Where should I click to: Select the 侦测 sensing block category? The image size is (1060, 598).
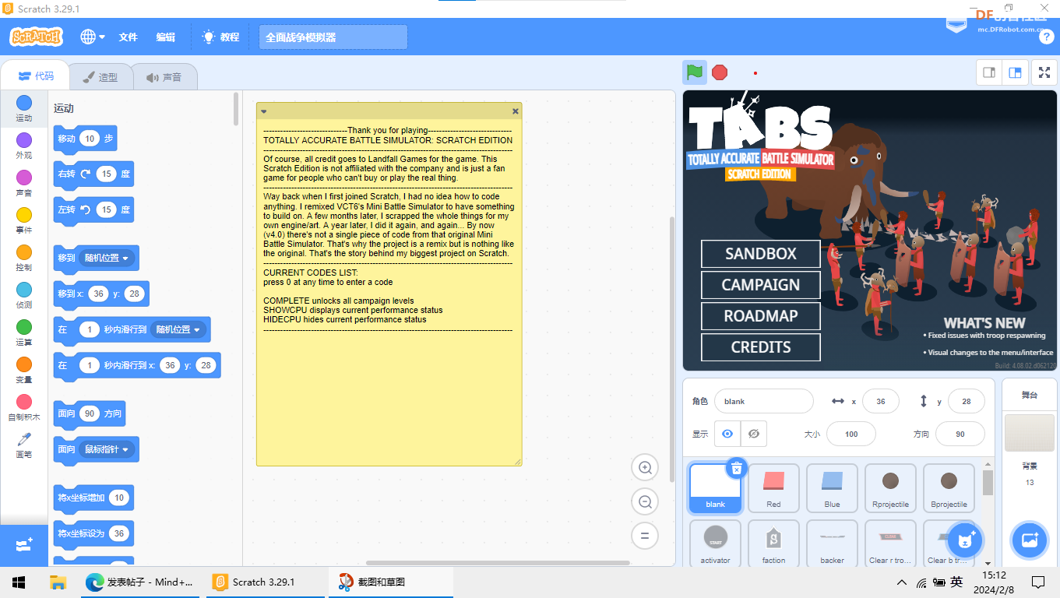[x=24, y=295]
